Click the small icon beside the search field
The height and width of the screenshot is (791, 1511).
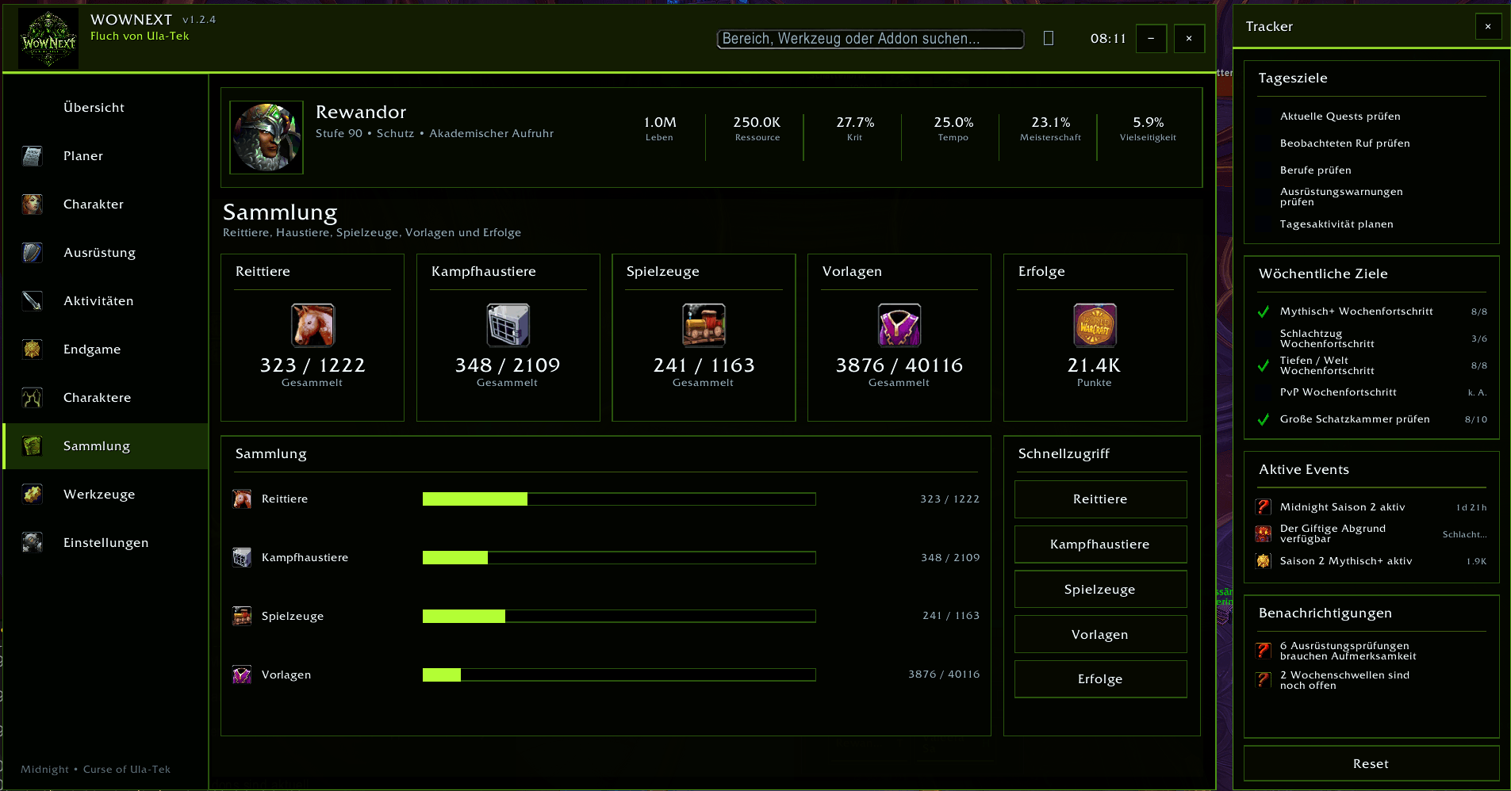click(1049, 38)
